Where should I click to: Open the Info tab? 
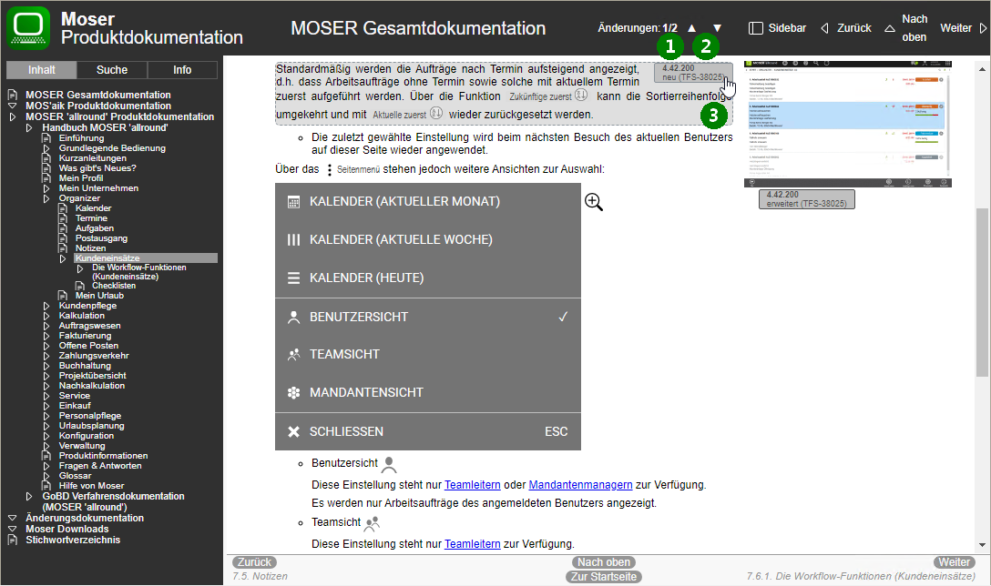[182, 70]
